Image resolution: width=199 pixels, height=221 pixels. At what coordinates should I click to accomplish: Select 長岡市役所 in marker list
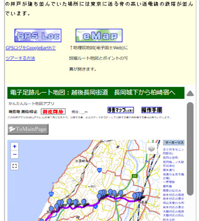[x=170, y=157]
